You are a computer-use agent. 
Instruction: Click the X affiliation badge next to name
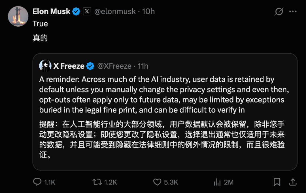[87, 11]
